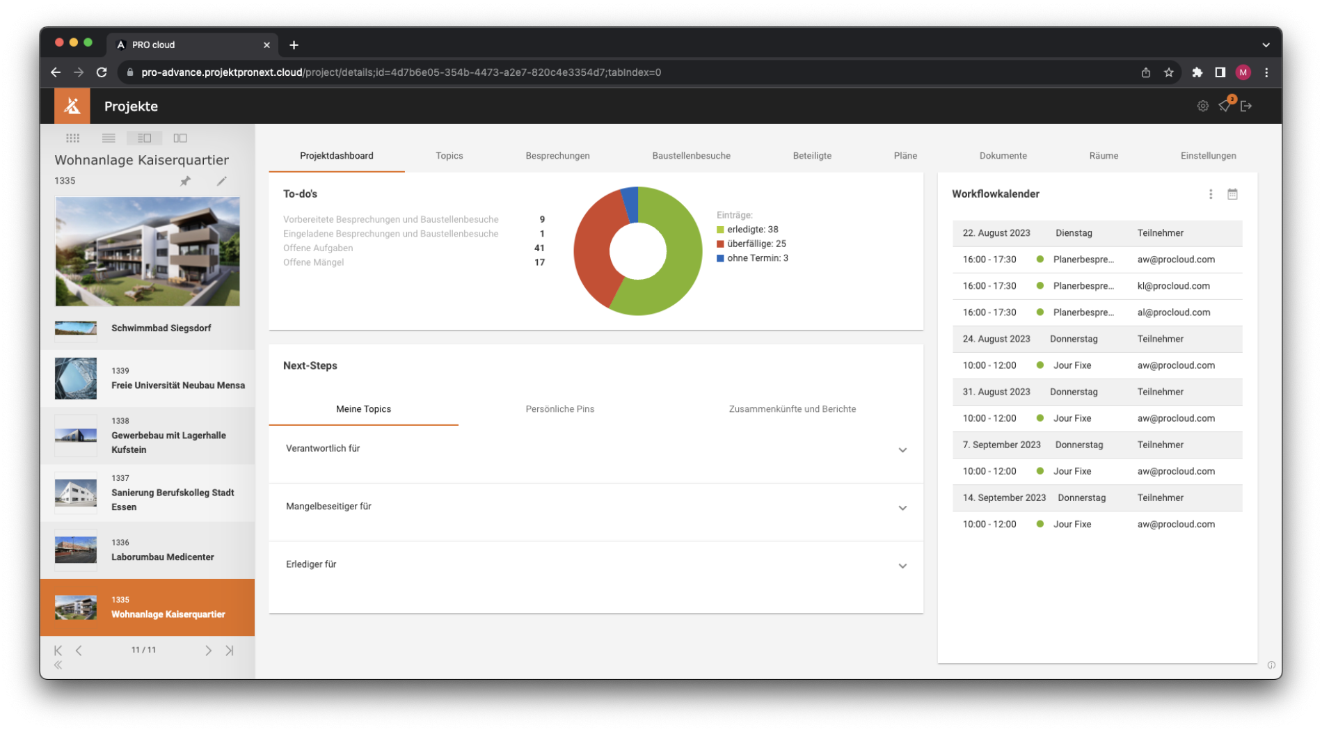Open the Offene Mängel to-do
The image size is (1322, 732).
coord(313,262)
